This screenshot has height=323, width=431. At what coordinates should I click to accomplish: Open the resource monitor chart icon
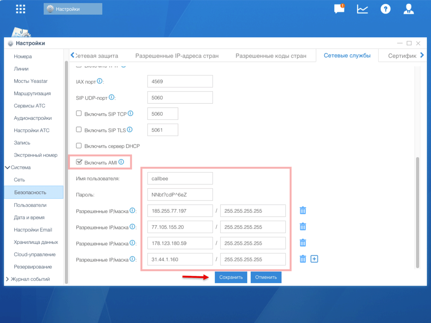pyautogui.click(x=362, y=9)
